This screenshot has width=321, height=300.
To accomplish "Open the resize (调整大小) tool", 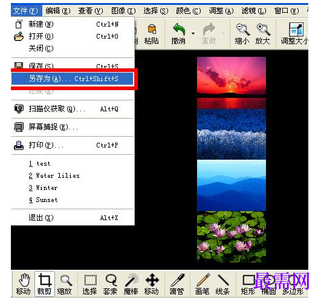I will point(294,34).
